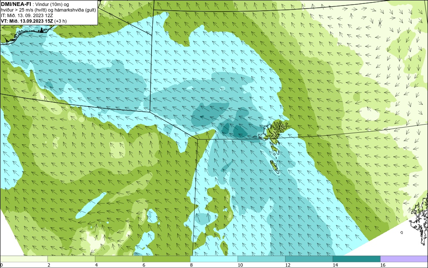Click the legend scale label 12
This screenshot has height=268, width=428.
pos(288,265)
